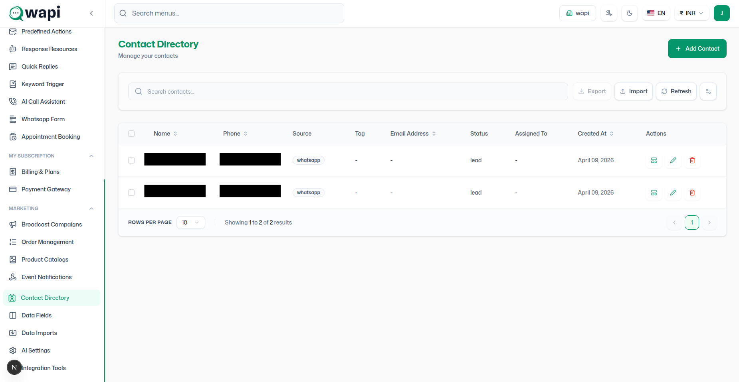This screenshot has height=382, width=739.
Task: Open Product Catalogs in sidebar
Action: click(x=52, y=260)
